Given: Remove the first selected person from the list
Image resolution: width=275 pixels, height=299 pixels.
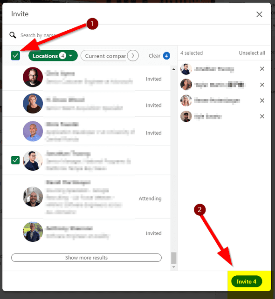Looking at the screenshot, I should (x=262, y=69).
